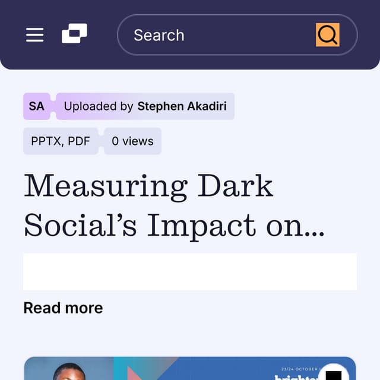
Task: Open Stephen Akadiri's uploader profile
Action: point(182,106)
